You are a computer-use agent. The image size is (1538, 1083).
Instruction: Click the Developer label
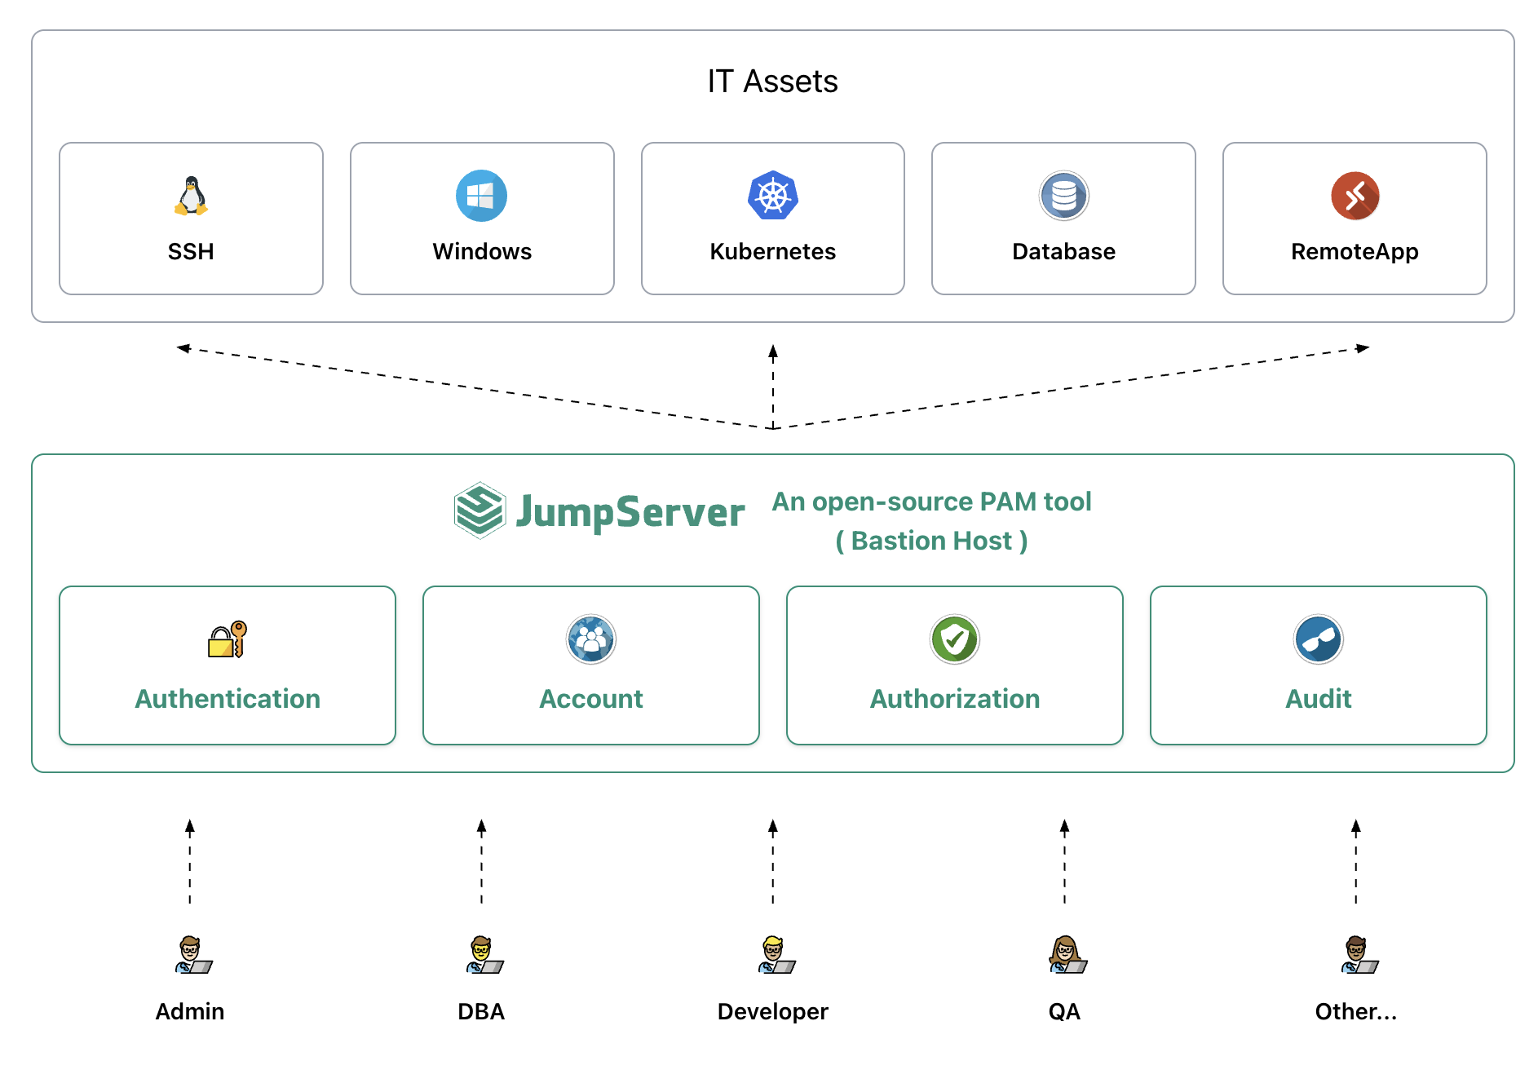773,1012
